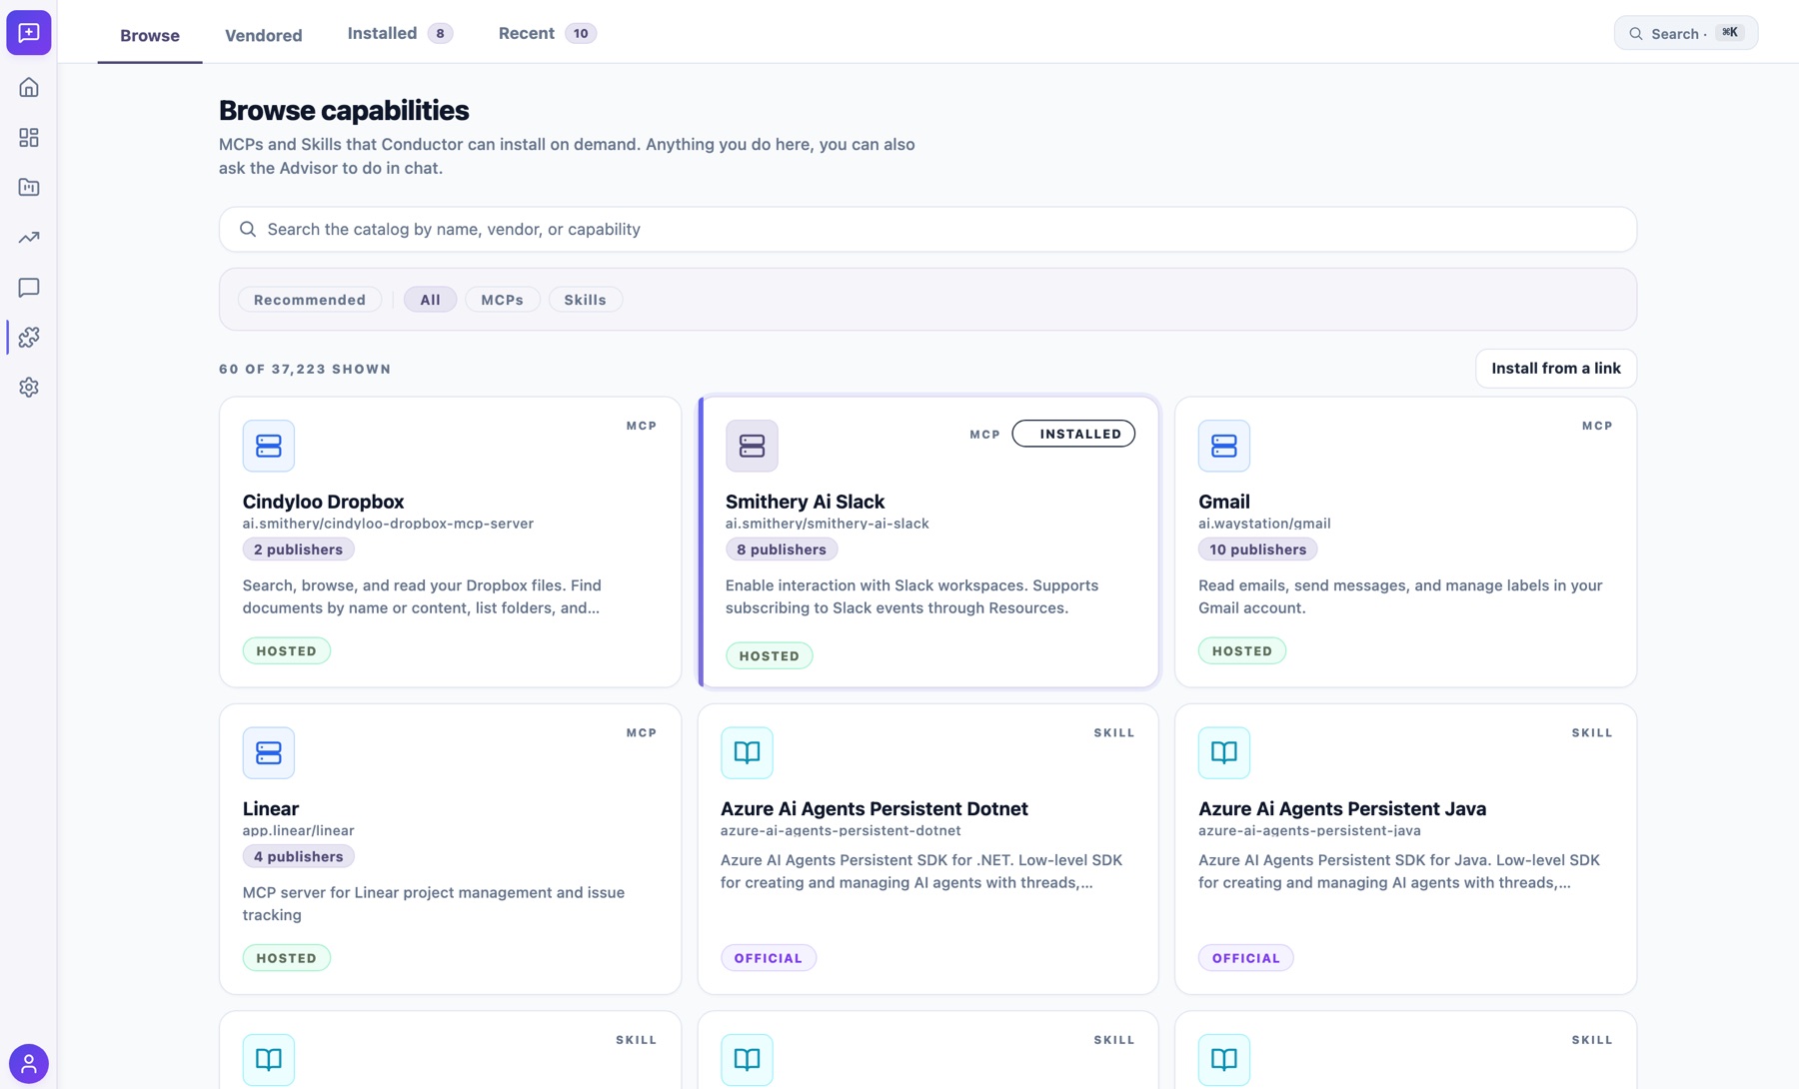This screenshot has height=1089, width=1799.
Task: Click app.linear/linear identifier text
Action: point(298,830)
